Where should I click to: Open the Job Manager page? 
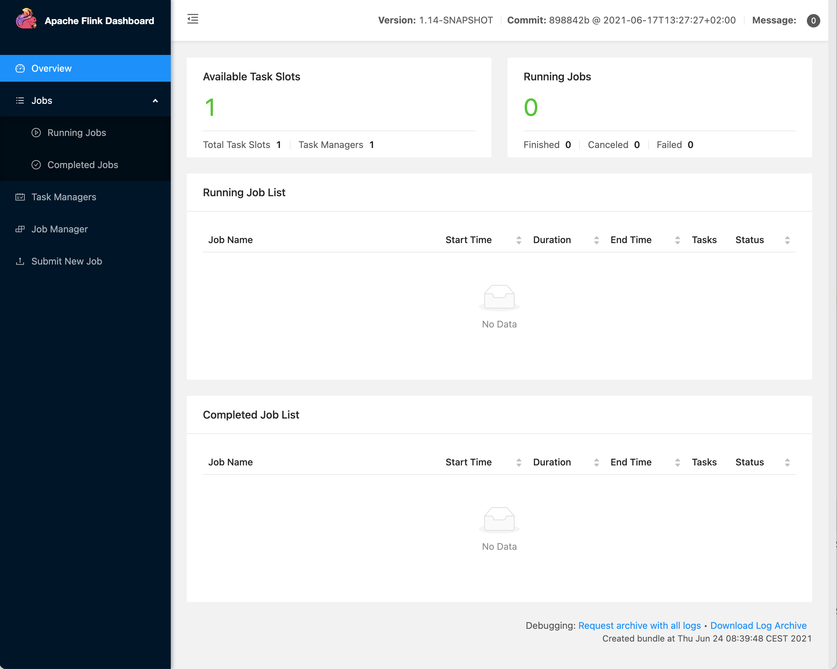pyautogui.click(x=59, y=229)
